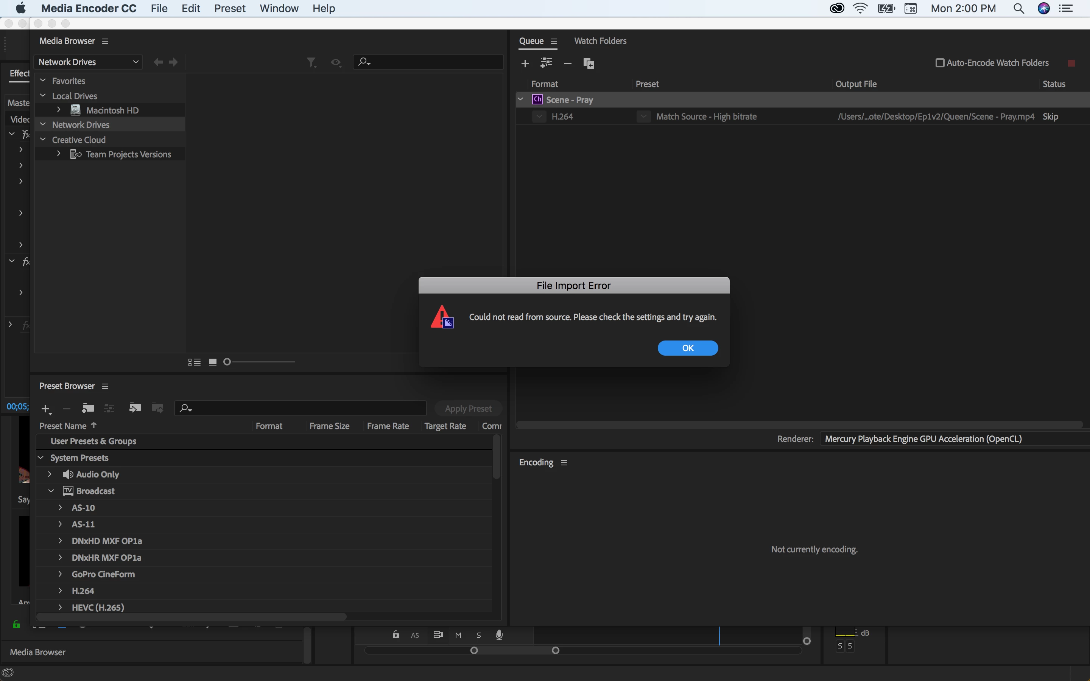Image resolution: width=1090 pixels, height=681 pixels.
Task: Open preset settings icon in Preset Browser
Action: (109, 408)
